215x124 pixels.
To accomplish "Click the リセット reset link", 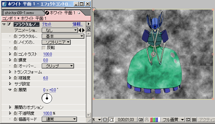I will (x=47, y=24).
